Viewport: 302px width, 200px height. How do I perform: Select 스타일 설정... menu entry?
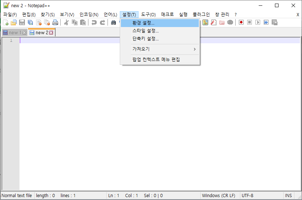click(160, 31)
